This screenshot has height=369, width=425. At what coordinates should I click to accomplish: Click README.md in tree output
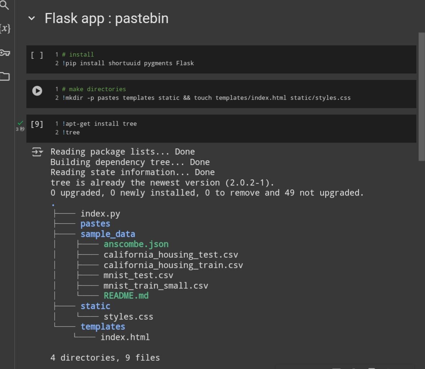[x=126, y=296]
